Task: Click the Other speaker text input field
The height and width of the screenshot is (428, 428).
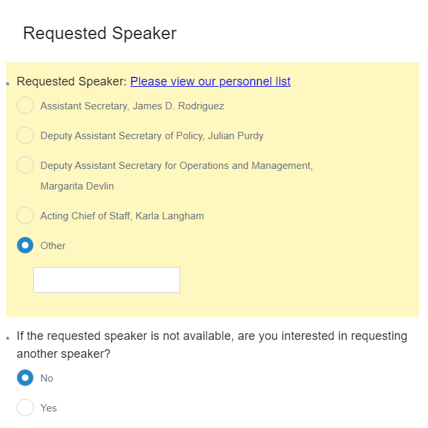Action: (107, 280)
